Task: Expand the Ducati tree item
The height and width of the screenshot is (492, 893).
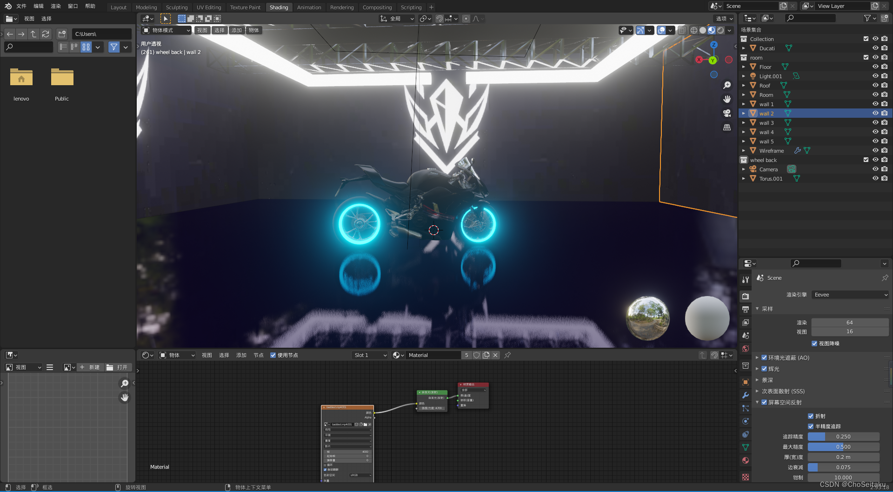Action: coord(744,48)
